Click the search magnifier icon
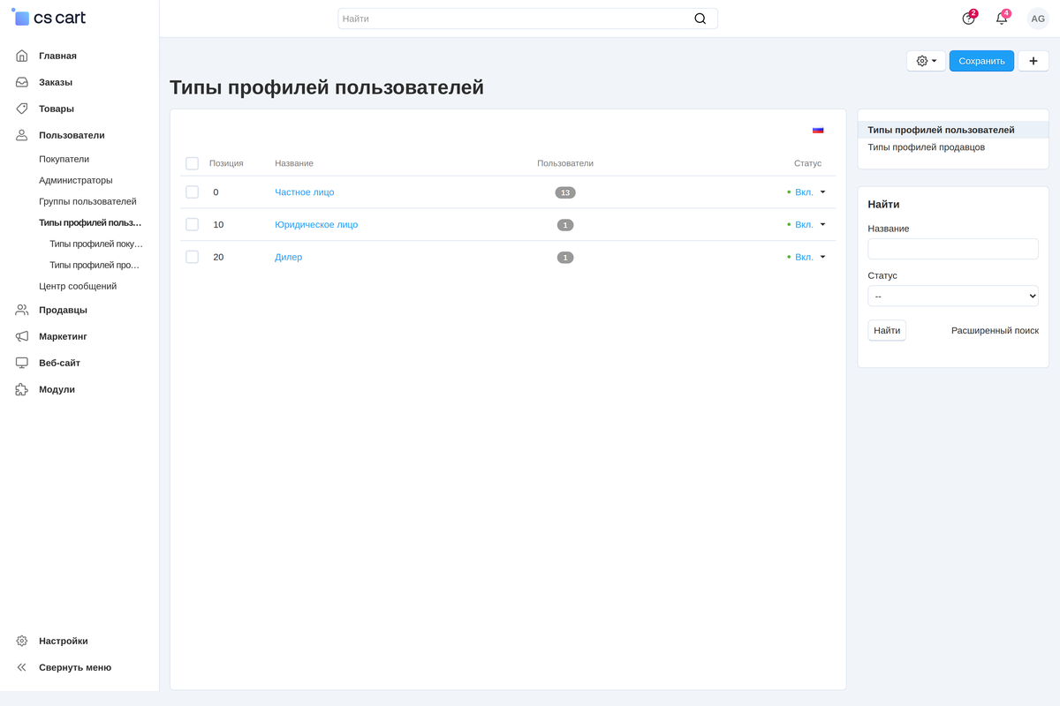Viewport: 1060px width, 706px height. (700, 19)
